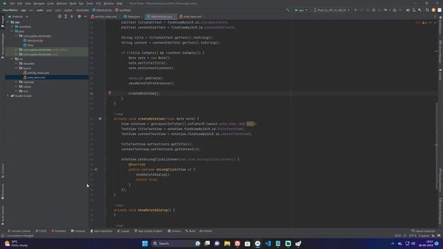The height and width of the screenshot is (249, 443).
Task: Click the user account avatar icon
Action: coord(433,10)
